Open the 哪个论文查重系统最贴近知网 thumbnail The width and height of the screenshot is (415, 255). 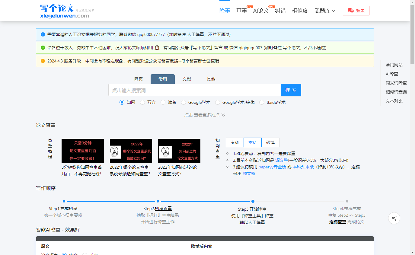coord(131,151)
